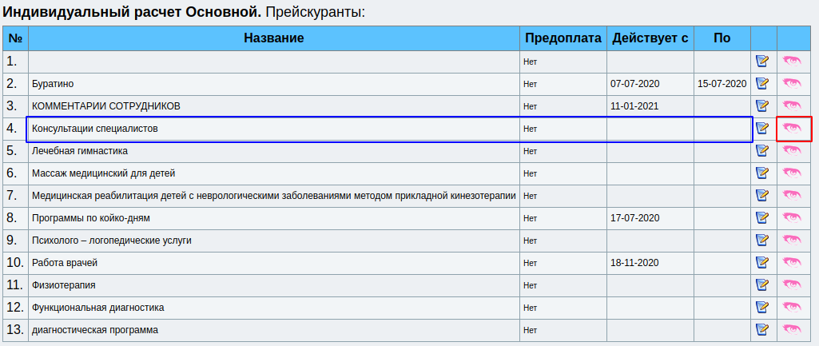Click eye icon for Функциональная диагностика

(792, 307)
